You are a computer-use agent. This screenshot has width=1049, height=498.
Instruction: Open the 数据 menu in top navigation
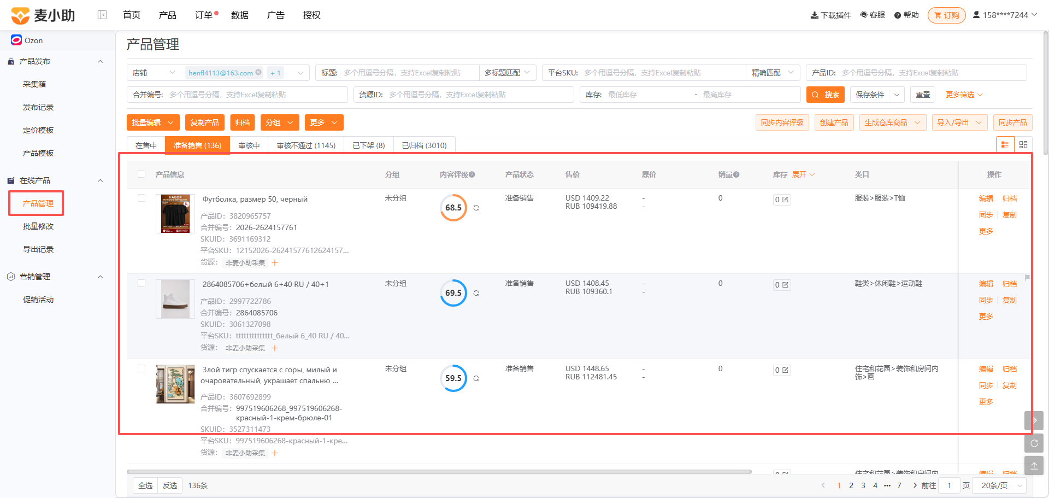(x=240, y=15)
